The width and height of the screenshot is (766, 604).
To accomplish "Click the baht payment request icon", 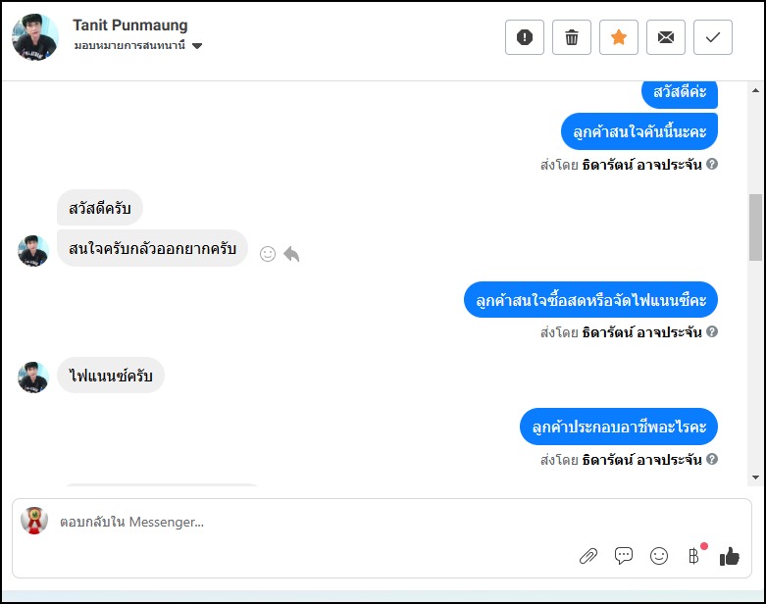I will [694, 556].
